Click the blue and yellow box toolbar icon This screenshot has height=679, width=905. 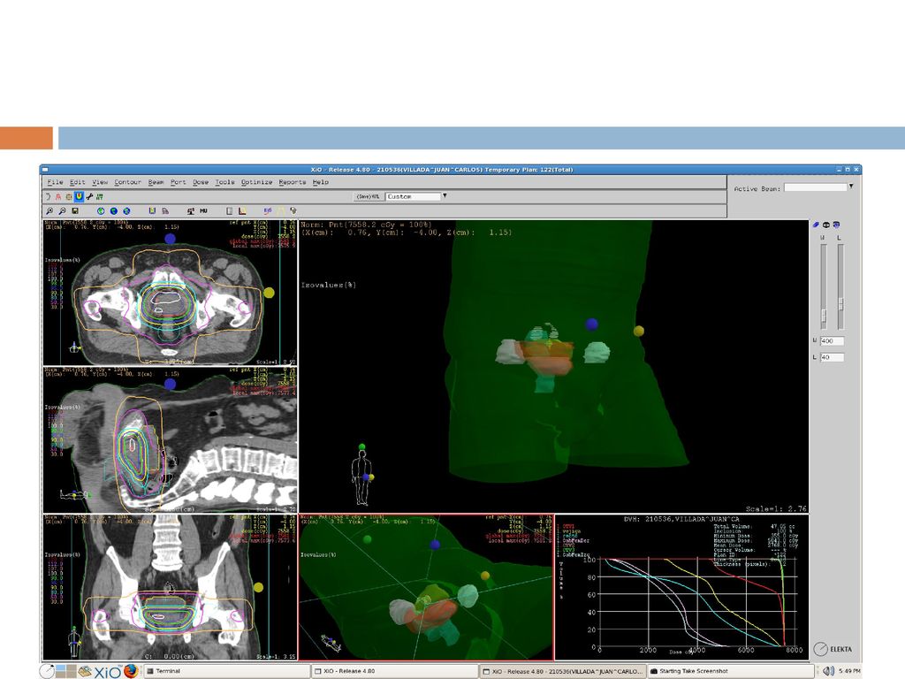(152, 211)
